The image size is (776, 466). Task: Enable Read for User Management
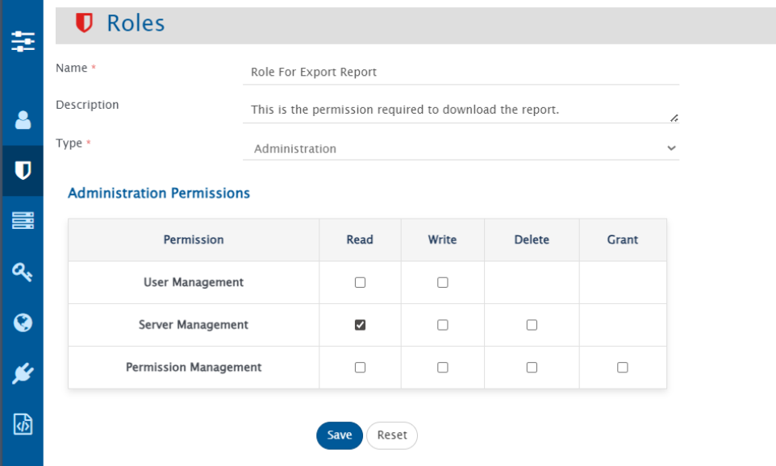(x=361, y=282)
